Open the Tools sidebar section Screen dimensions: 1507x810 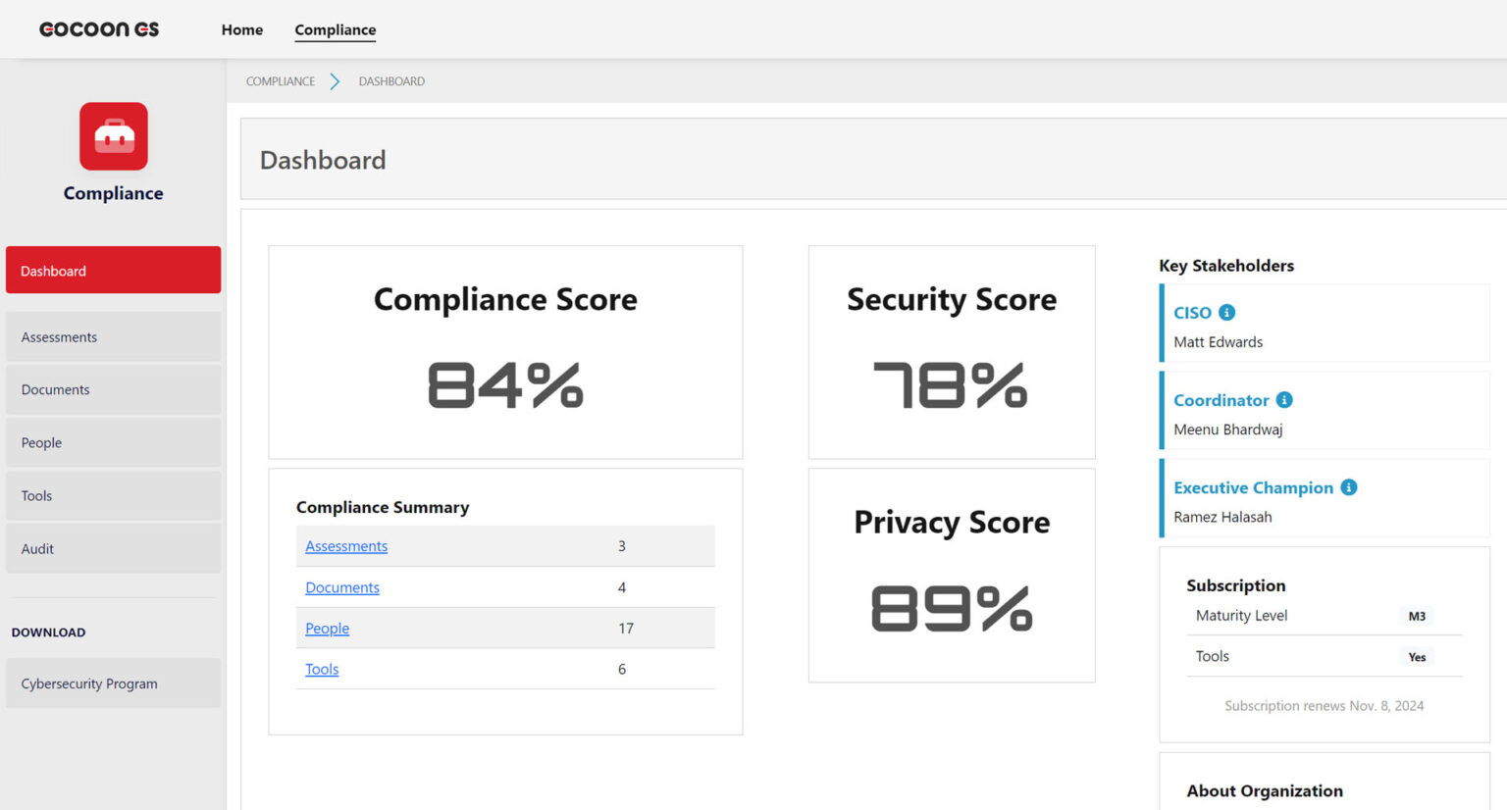tap(113, 496)
